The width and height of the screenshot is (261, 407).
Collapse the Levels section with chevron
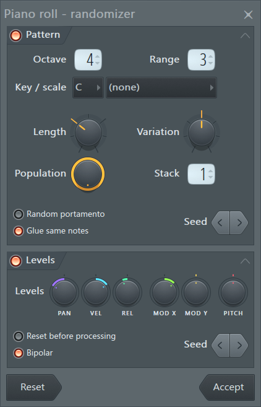(x=245, y=261)
